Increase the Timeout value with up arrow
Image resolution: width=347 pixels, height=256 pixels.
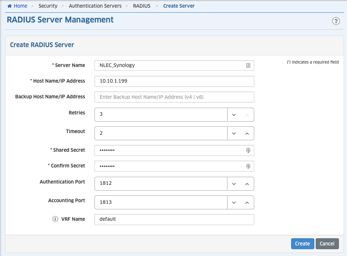[247, 133]
